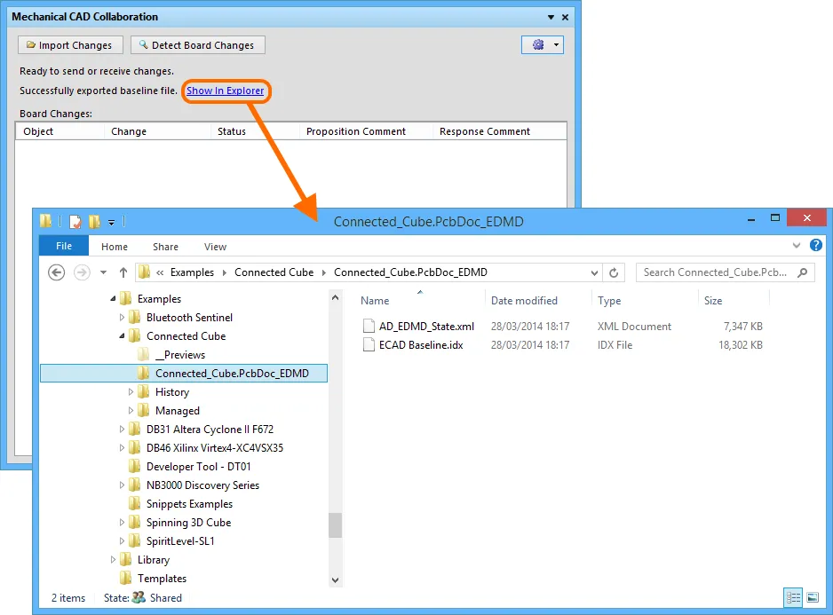Image resolution: width=833 pixels, height=615 pixels.
Task: Click the back navigation arrow
Action: tap(56, 272)
